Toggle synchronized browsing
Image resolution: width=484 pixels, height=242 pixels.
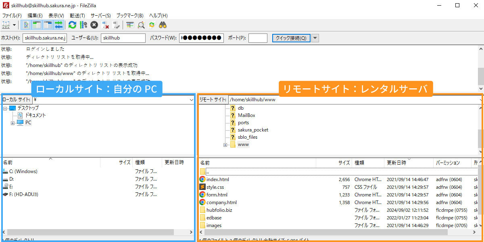[152, 25]
